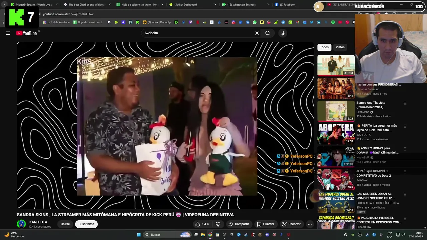
Task: Open more actions three-dot menu under video
Action: pyautogui.click(x=310, y=224)
